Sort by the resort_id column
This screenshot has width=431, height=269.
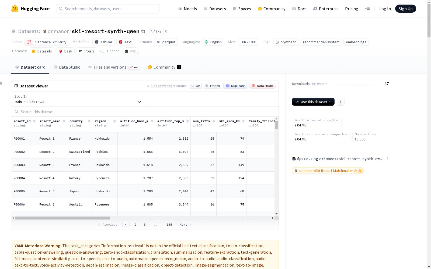(x=34, y=121)
